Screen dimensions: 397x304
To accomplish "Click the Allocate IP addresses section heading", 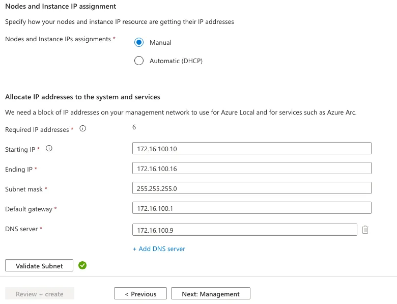I will tap(82, 97).
